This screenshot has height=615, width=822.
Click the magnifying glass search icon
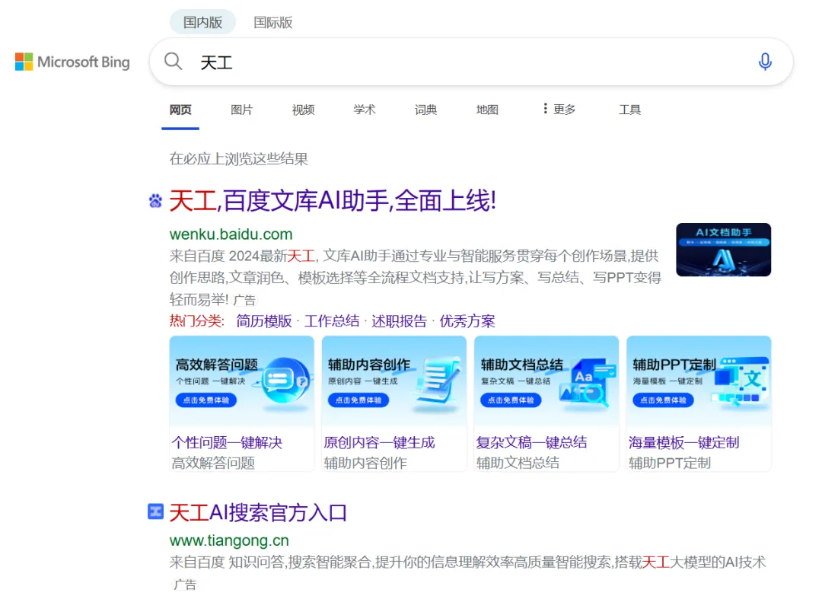173,62
